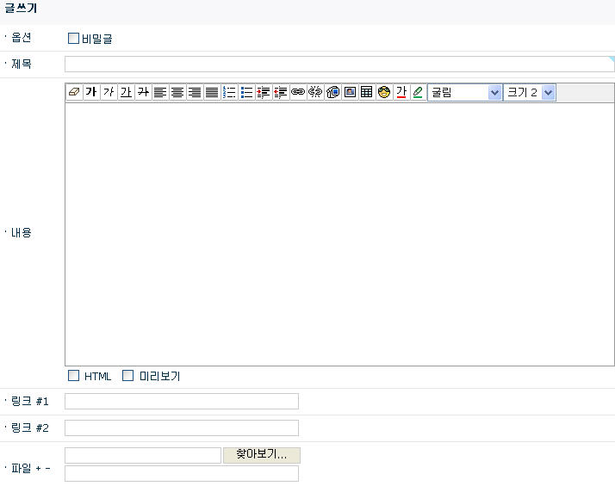Enable the 비밀글 secret post checkbox

(x=73, y=38)
